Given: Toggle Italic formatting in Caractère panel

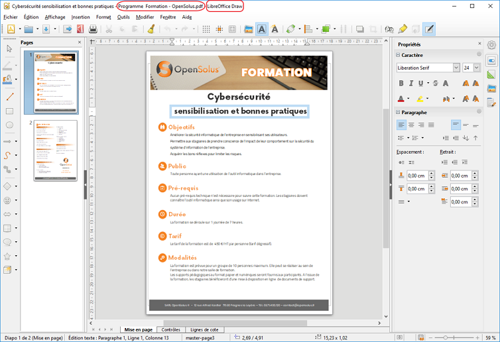Looking at the screenshot, I should [x=411, y=84].
